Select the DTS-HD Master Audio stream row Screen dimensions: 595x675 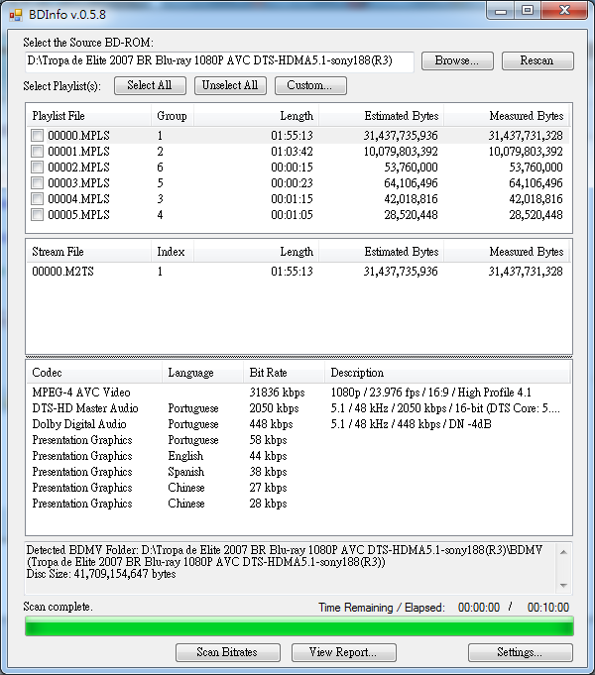[79, 408]
